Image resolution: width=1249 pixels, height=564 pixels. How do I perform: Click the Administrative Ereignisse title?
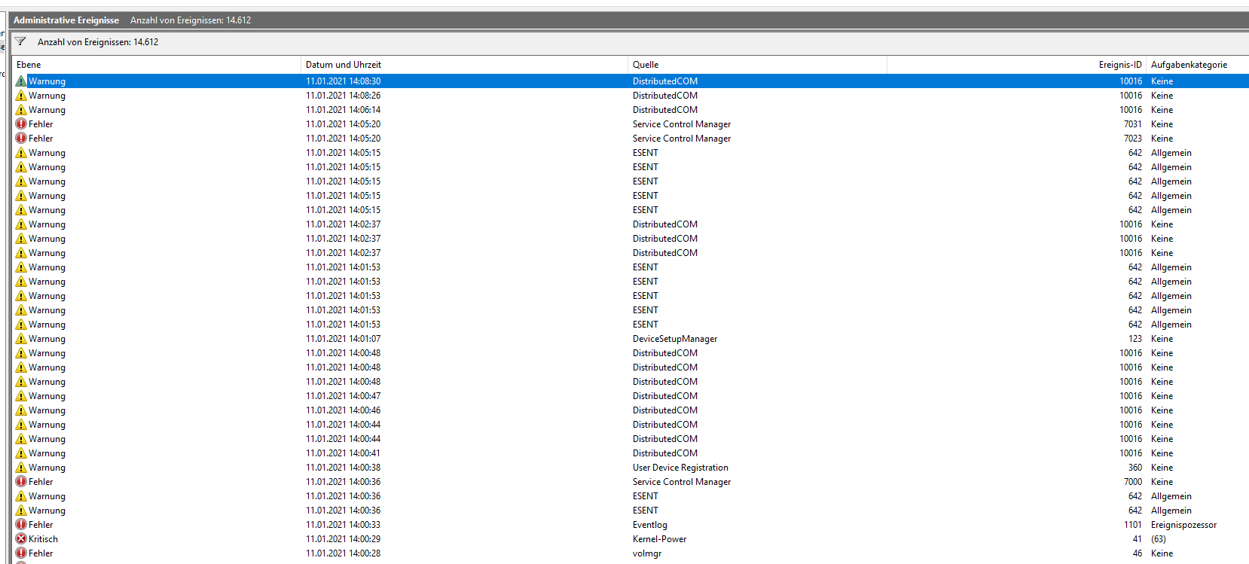66,20
